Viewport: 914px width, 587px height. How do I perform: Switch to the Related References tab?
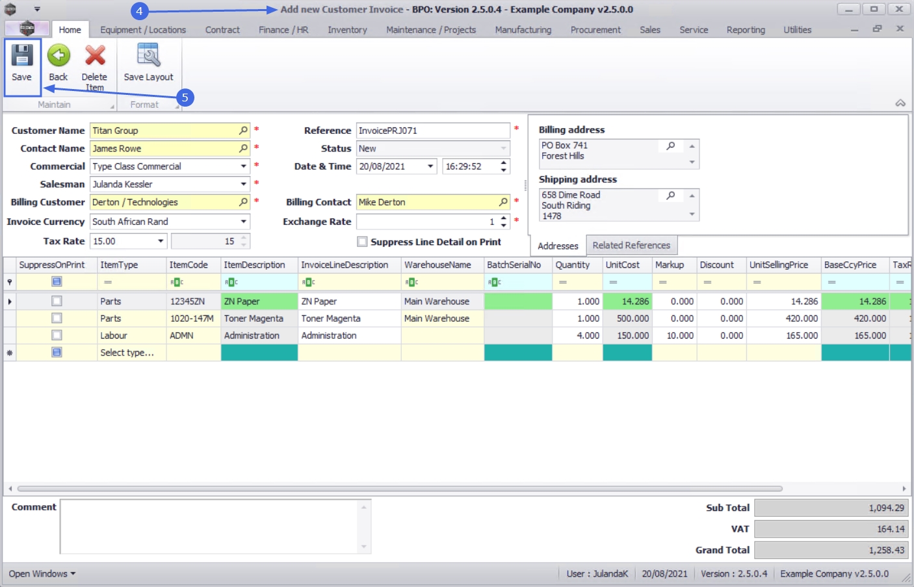tap(631, 246)
